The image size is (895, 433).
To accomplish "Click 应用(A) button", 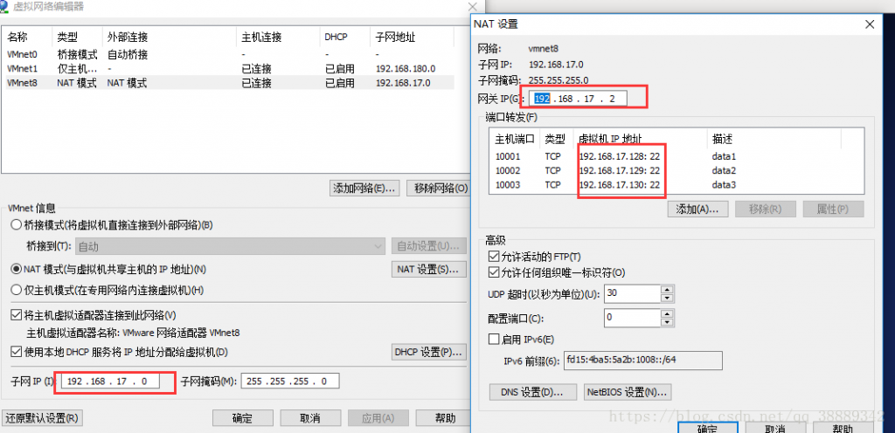I will (378, 418).
